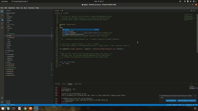This screenshot has width=198, height=111.
Task: Click the Spaces indentation setting in status bar
Action: 175,105
